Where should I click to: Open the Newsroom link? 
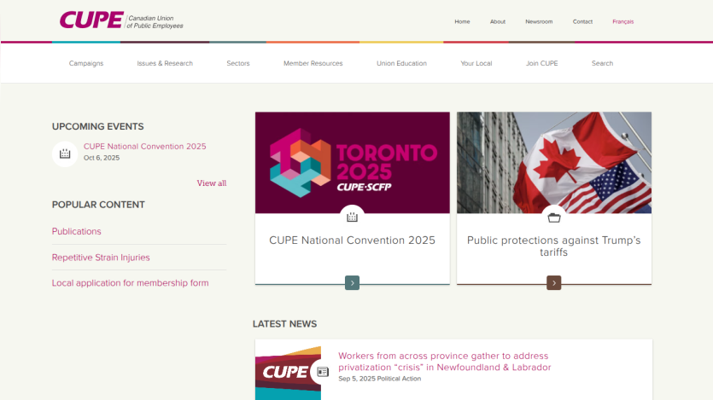click(539, 22)
